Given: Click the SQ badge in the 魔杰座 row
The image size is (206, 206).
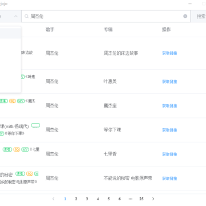Looking at the screenshot, I should pyautogui.click(x=13, y=101).
